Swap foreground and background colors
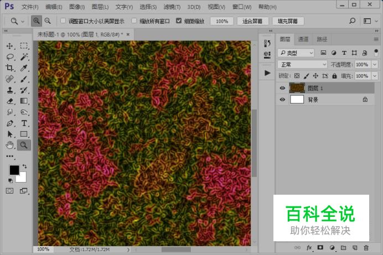This screenshot has width=383, height=255. click(24, 166)
